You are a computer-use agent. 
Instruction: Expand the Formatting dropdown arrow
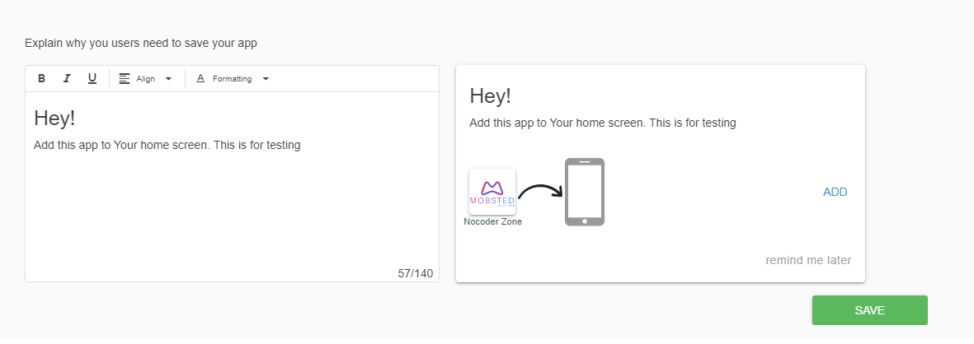click(266, 79)
